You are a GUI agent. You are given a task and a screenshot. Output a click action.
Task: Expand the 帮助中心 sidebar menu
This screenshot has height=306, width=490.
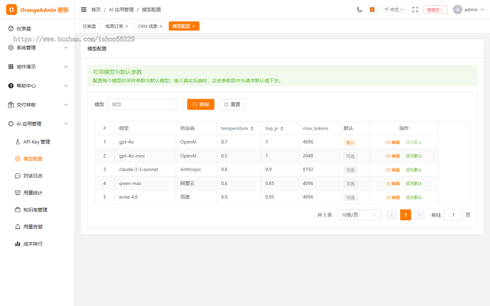pos(37,86)
